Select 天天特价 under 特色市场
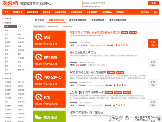 8,110
